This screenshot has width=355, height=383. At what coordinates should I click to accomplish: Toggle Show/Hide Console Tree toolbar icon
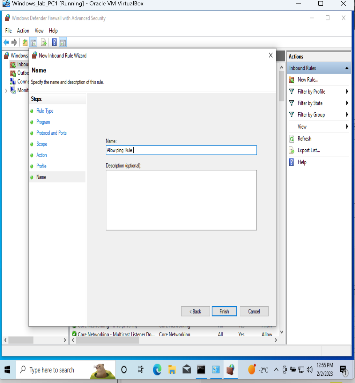(33, 42)
